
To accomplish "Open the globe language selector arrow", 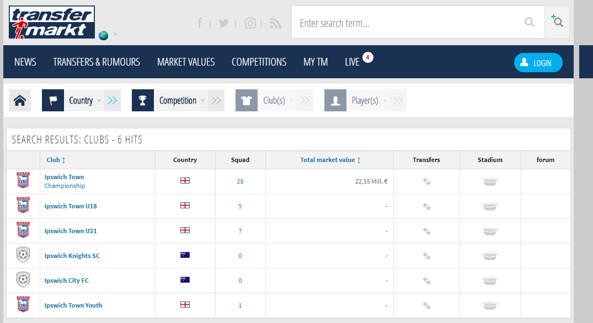I will [115, 35].
